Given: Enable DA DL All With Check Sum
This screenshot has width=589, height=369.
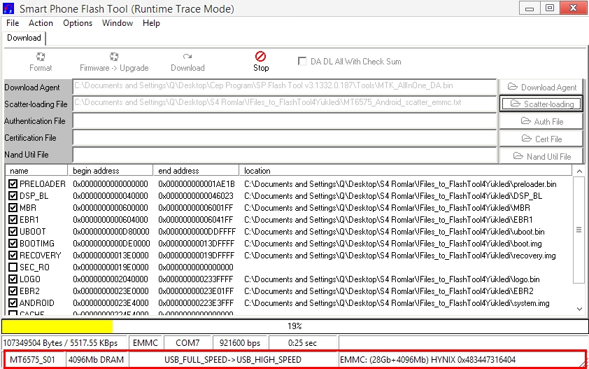Looking at the screenshot, I should coord(303,61).
